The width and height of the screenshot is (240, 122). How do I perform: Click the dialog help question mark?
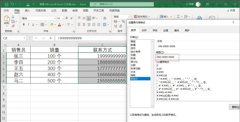[x=233, y=22]
